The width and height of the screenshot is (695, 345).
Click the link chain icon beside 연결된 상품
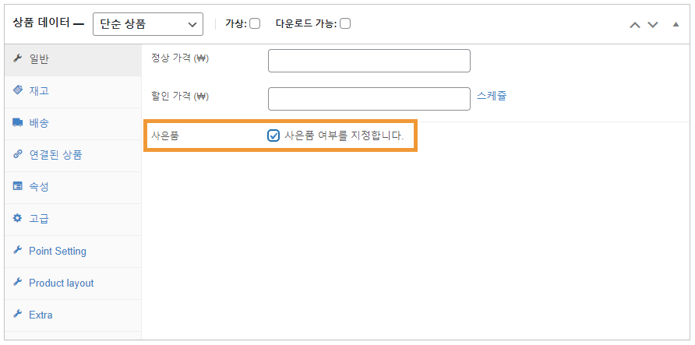(x=18, y=154)
